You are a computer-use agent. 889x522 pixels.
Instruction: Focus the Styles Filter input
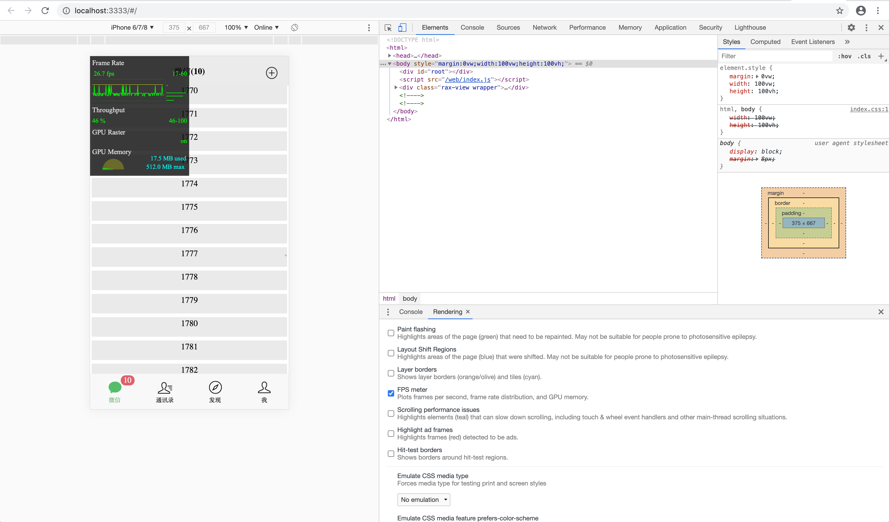(x=776, y=56)
